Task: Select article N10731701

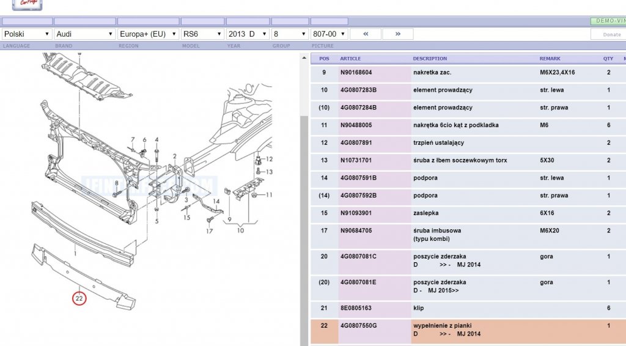Action: [356, 160]
